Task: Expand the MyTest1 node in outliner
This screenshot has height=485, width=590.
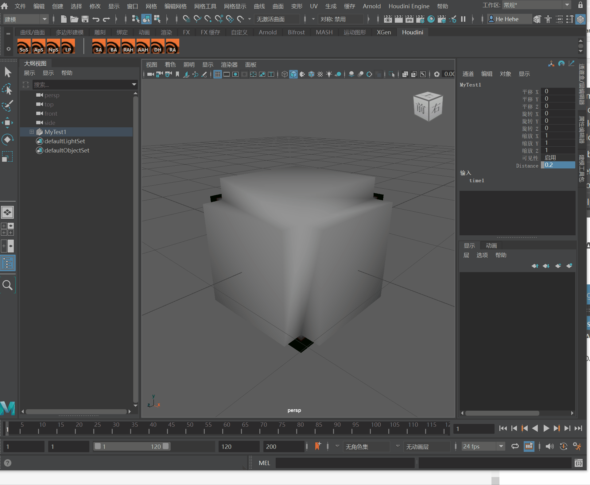Action: coord(32,132)
